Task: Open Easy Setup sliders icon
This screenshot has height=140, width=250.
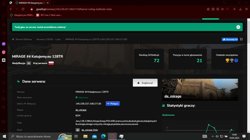Action: (x=246, y=9)
